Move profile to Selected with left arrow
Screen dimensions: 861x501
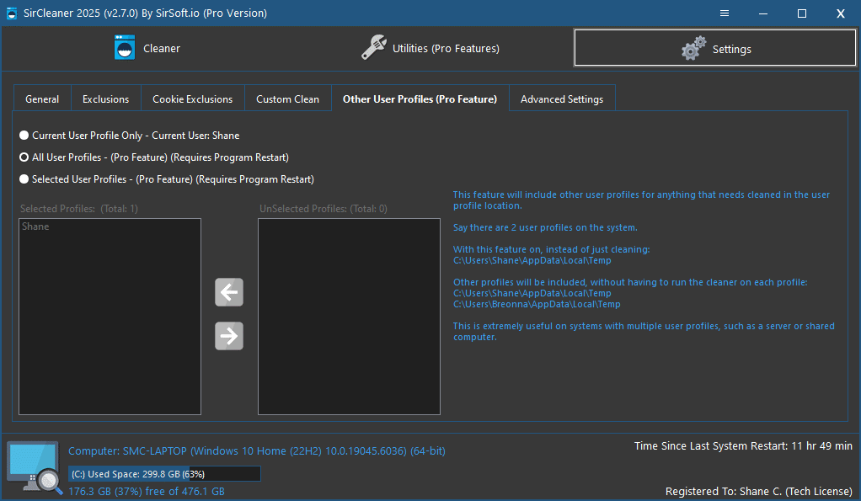tap(229, 292)
